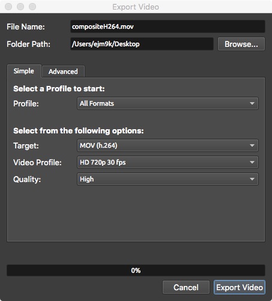Click the zoom window button in title bar
The image size is (272, 301).
(32, 7)
